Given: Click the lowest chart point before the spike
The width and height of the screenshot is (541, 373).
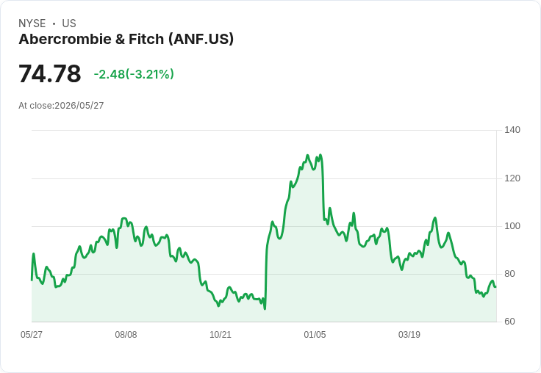Looking at the screenshot, I should click(265, 309).
